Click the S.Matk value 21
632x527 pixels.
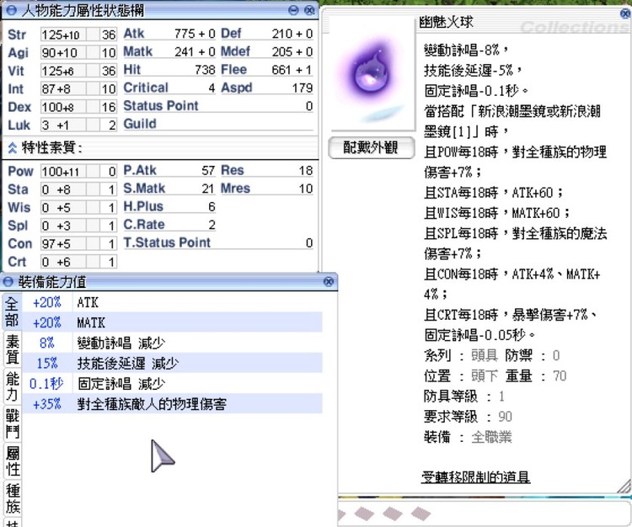point(208,189)
